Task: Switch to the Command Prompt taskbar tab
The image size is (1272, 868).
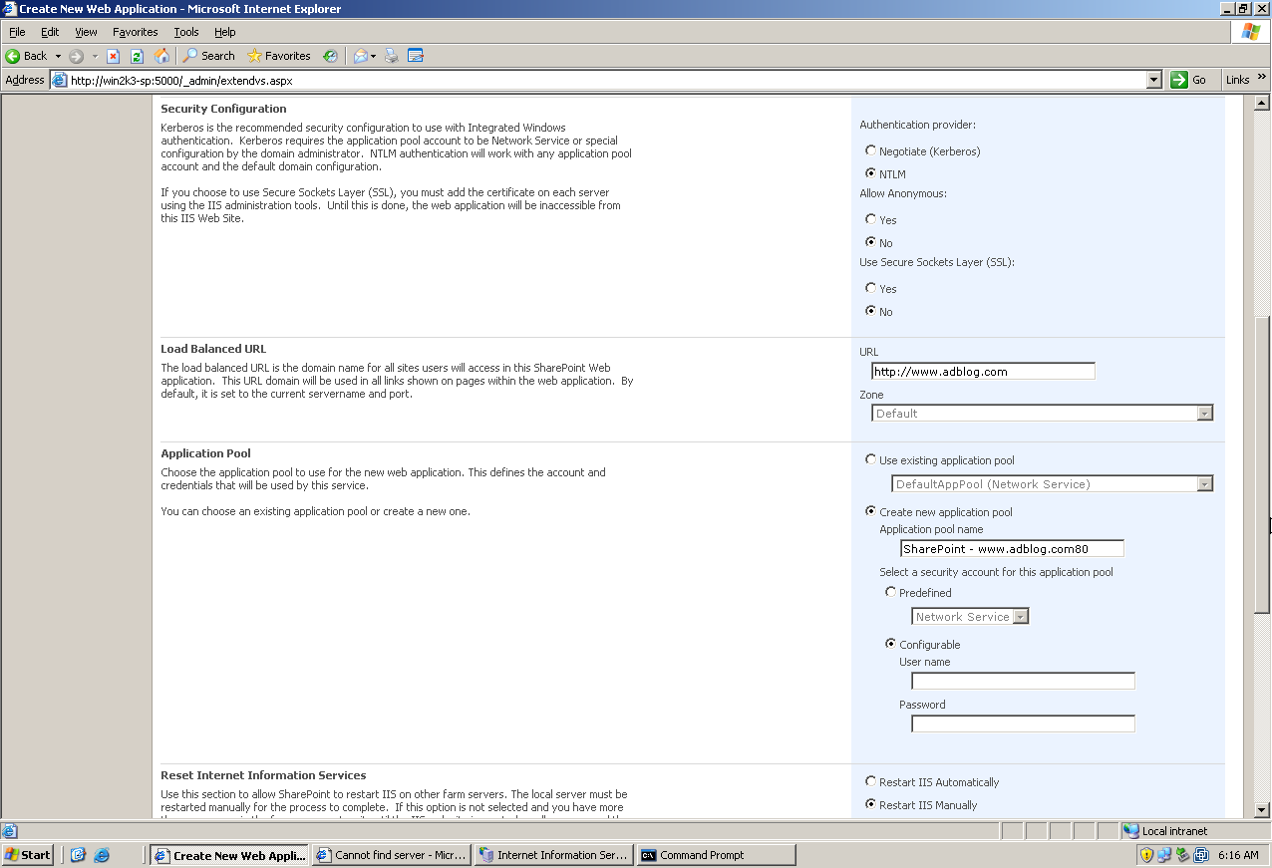Action: tap(715, 854)
